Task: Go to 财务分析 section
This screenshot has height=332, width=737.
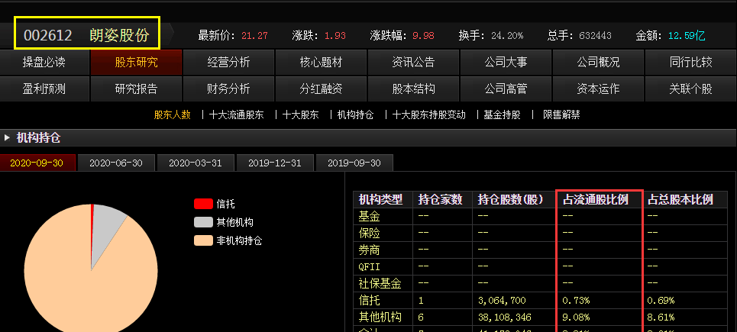Action: tap(228, 89)
